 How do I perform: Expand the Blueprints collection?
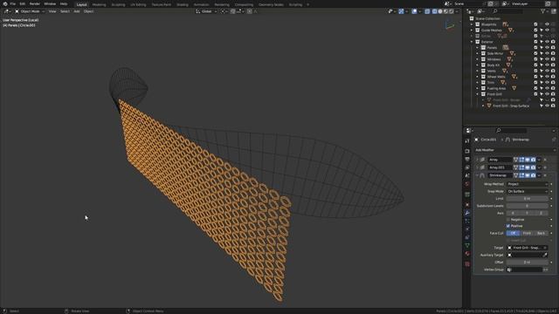tap(472, 24)
